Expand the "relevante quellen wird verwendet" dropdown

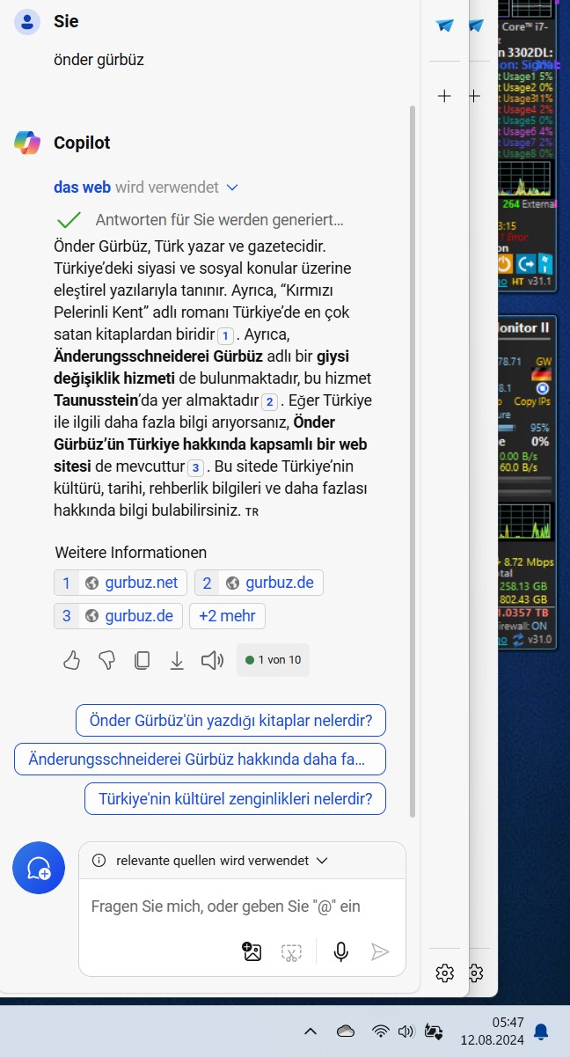click(x=321, y=861)
